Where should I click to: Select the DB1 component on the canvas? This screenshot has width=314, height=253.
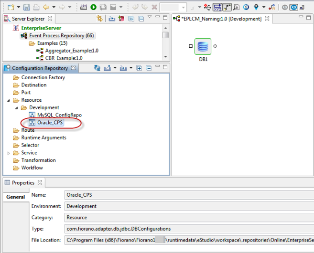203,47
